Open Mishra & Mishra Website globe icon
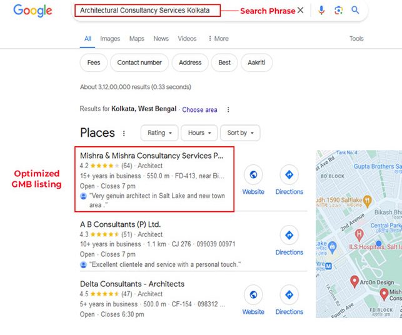Image resolution: width=402 pixels, height=335 pixels. (253, 175)
